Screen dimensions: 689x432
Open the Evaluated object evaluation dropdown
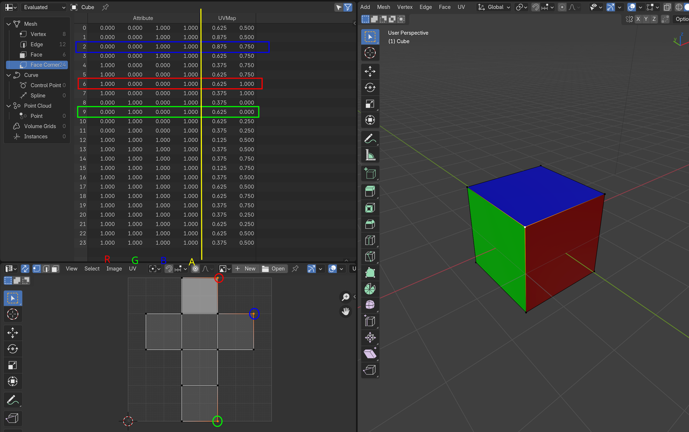tap(44, 7)
